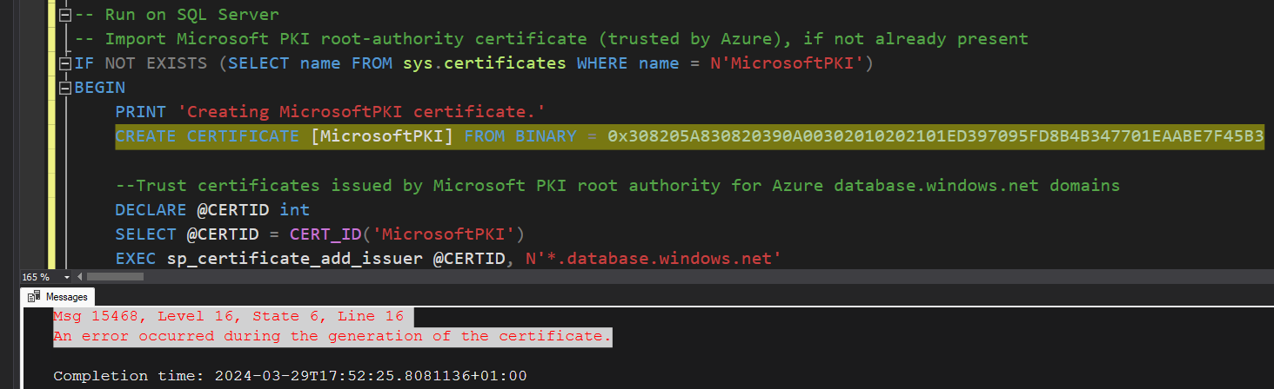1274x389 pixels.
Task: Click the binary hex value 0x308205A8
Action: 935,137
